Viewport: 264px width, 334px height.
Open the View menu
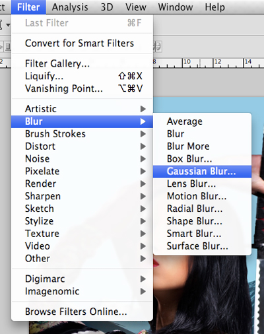coord(136,7)
